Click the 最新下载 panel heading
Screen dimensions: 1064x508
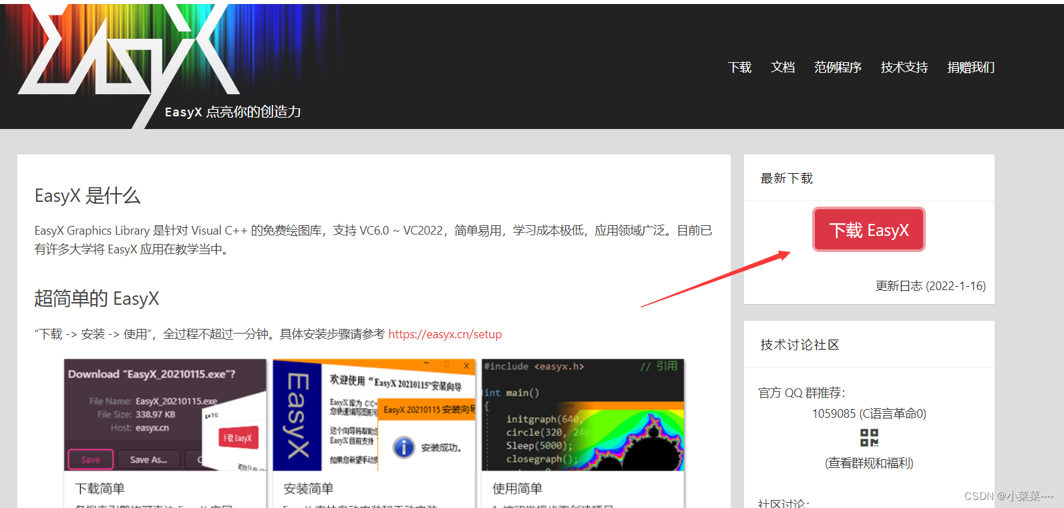787,178
